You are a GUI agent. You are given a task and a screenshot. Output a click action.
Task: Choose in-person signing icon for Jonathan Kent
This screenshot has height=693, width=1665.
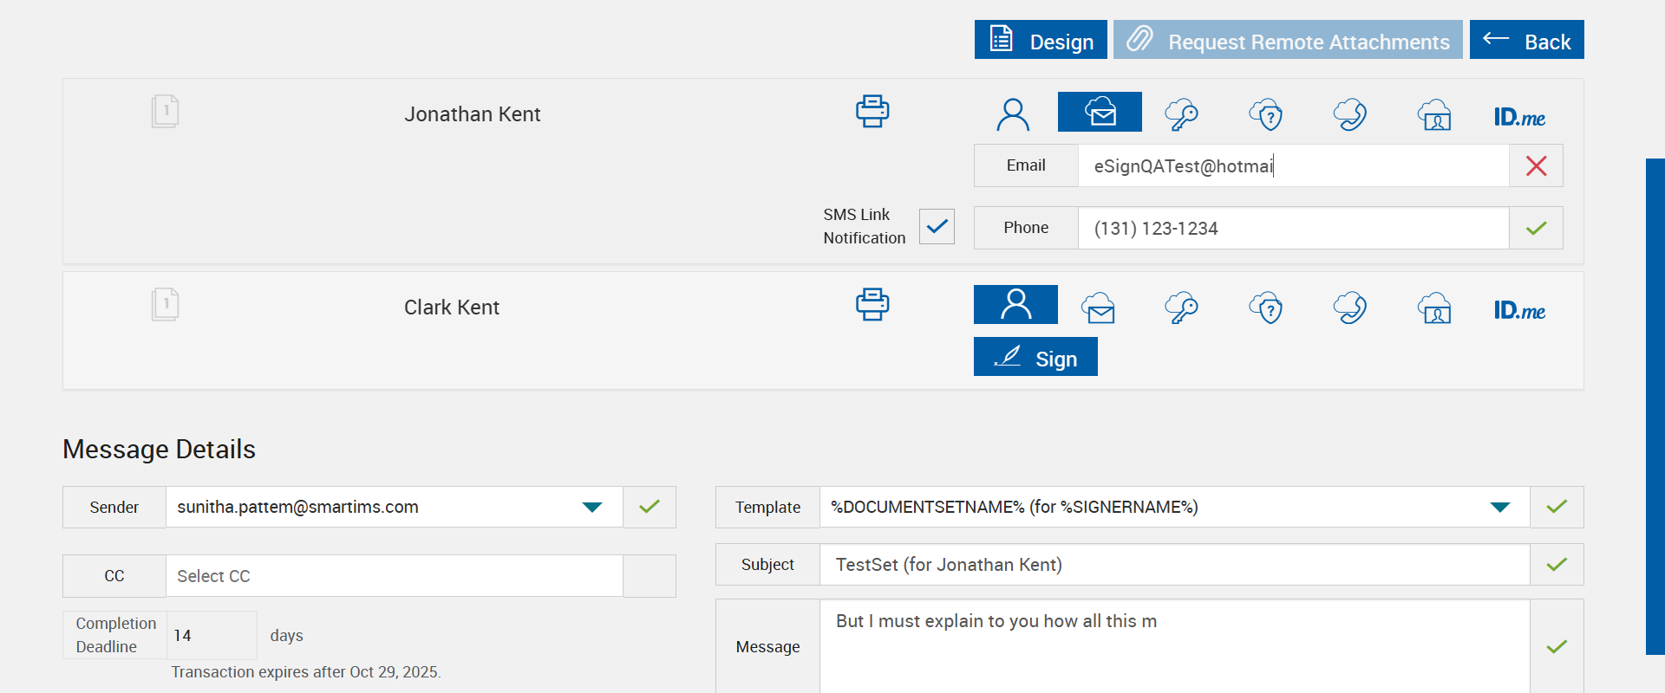click(1013, 113)
